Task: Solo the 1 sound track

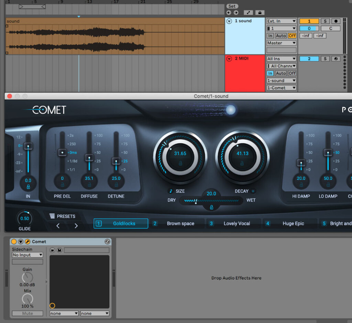Action: 325,21
